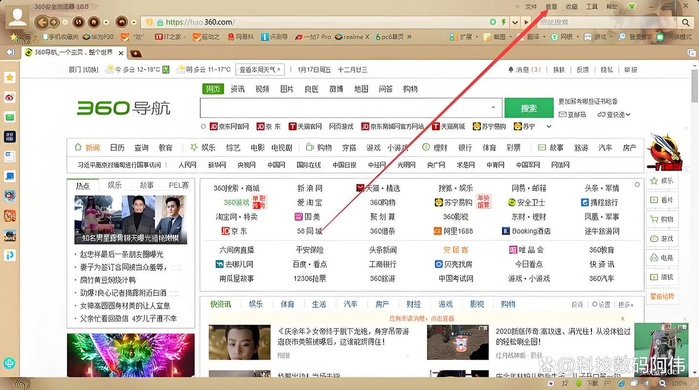
Task: Click the 360导航 main search input field
Action: click(x=341, y=108)
